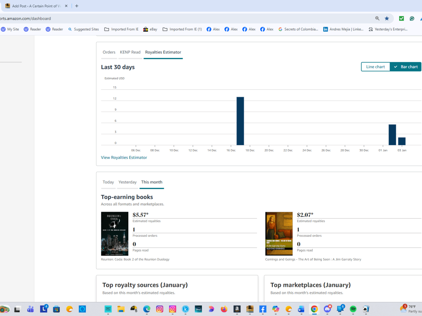Viewport: 422px width, 316px height.
Task: Expand the Imported From IE (1) folder
Action: (x=182, y=29)
